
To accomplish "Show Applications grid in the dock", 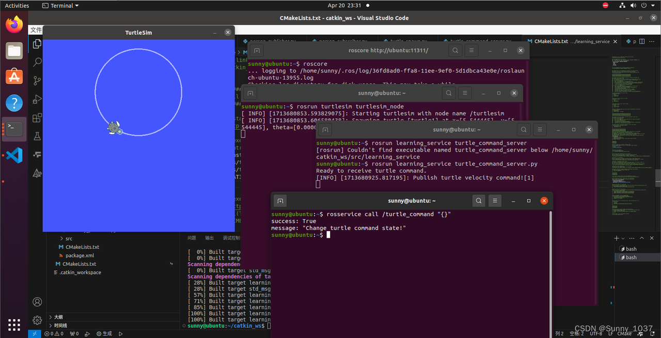I will 14,325.
